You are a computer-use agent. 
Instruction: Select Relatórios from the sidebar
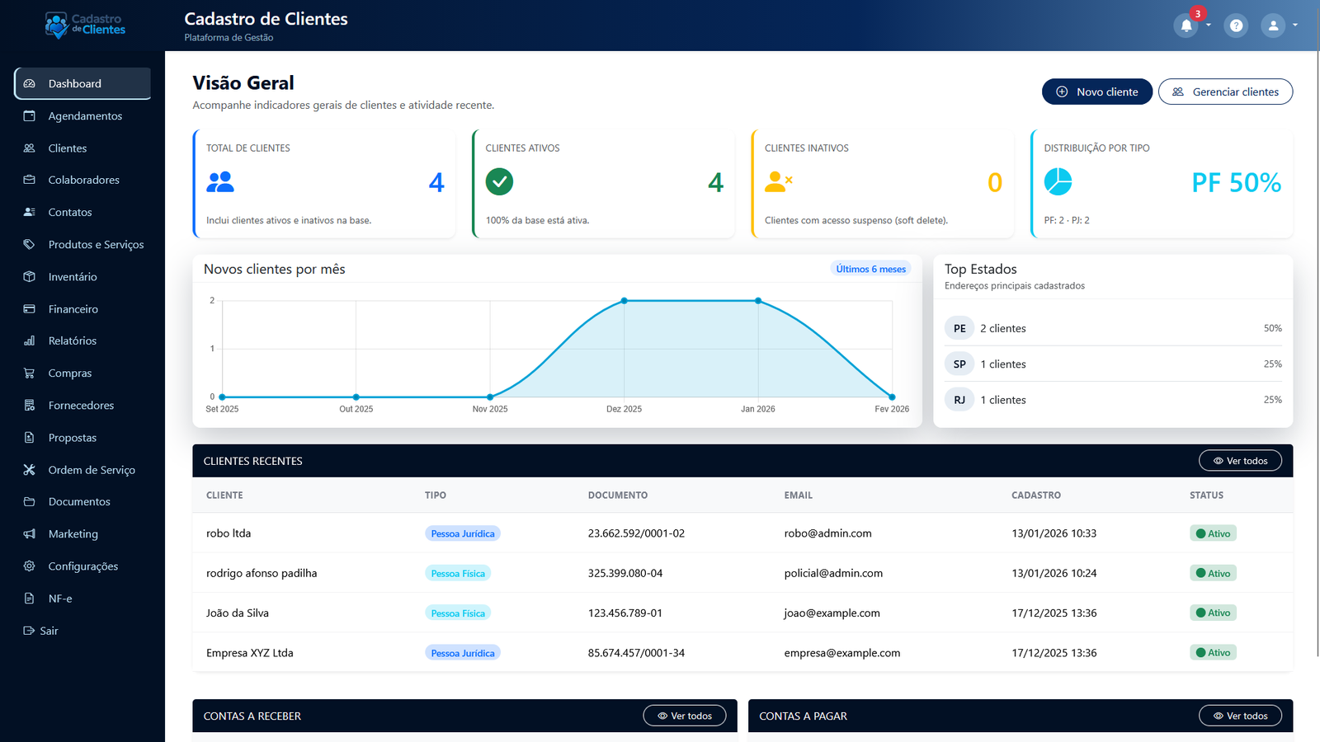(72, 341)
